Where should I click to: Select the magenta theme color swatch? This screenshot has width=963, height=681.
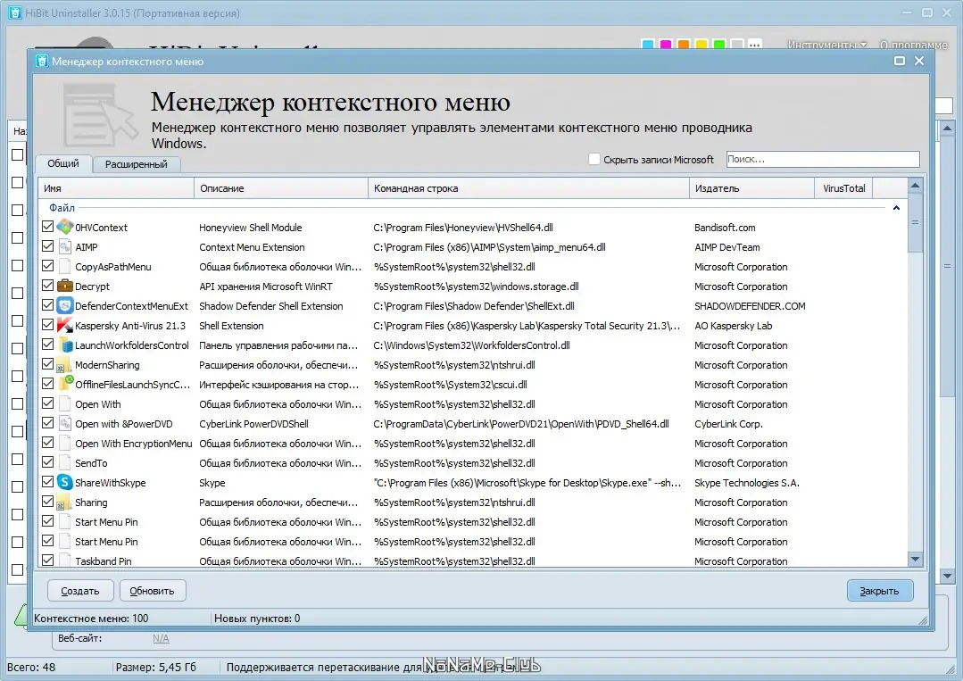[665, 45]
